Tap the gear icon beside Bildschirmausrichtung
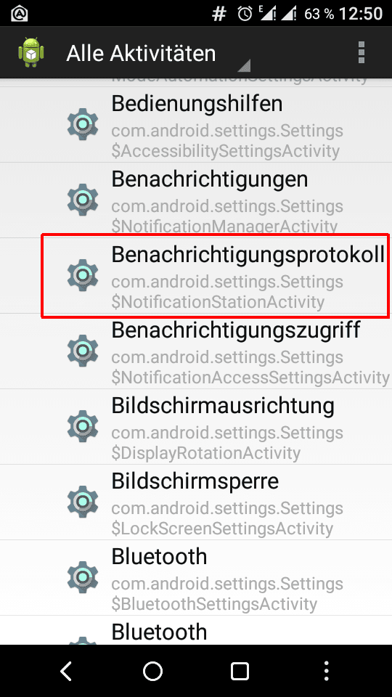392x697 pixels. (x=83, y=426)
